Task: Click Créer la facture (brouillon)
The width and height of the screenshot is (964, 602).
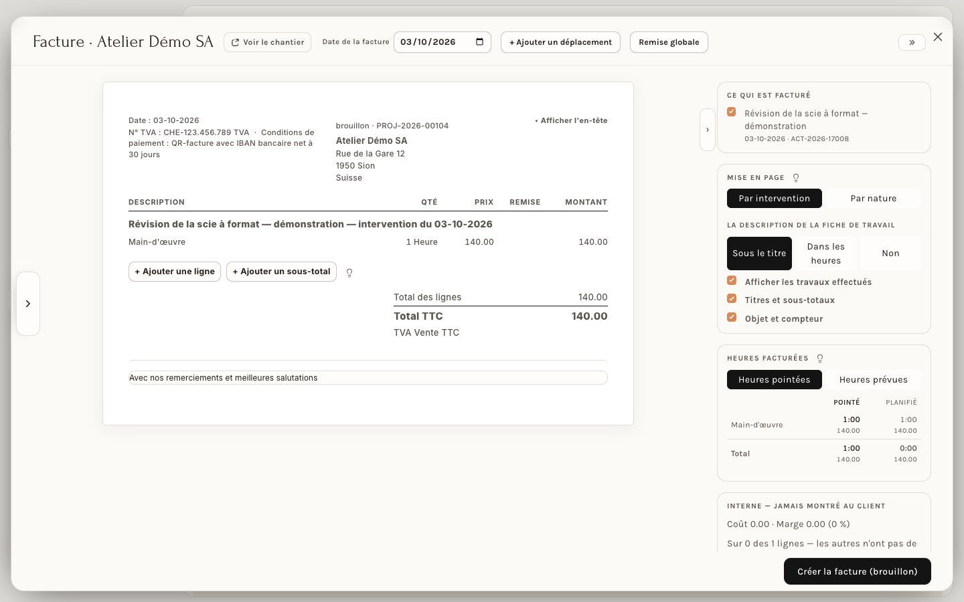Action: coord(858,571)
